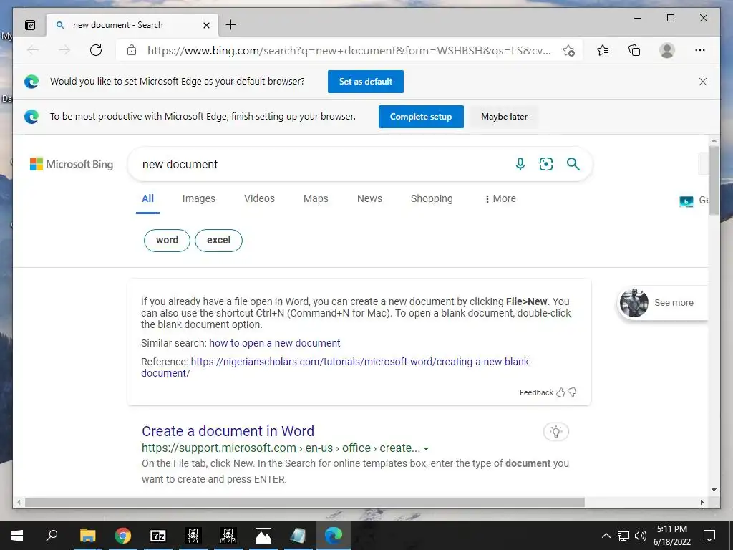View site information lock icon

(x=132, y=50)
